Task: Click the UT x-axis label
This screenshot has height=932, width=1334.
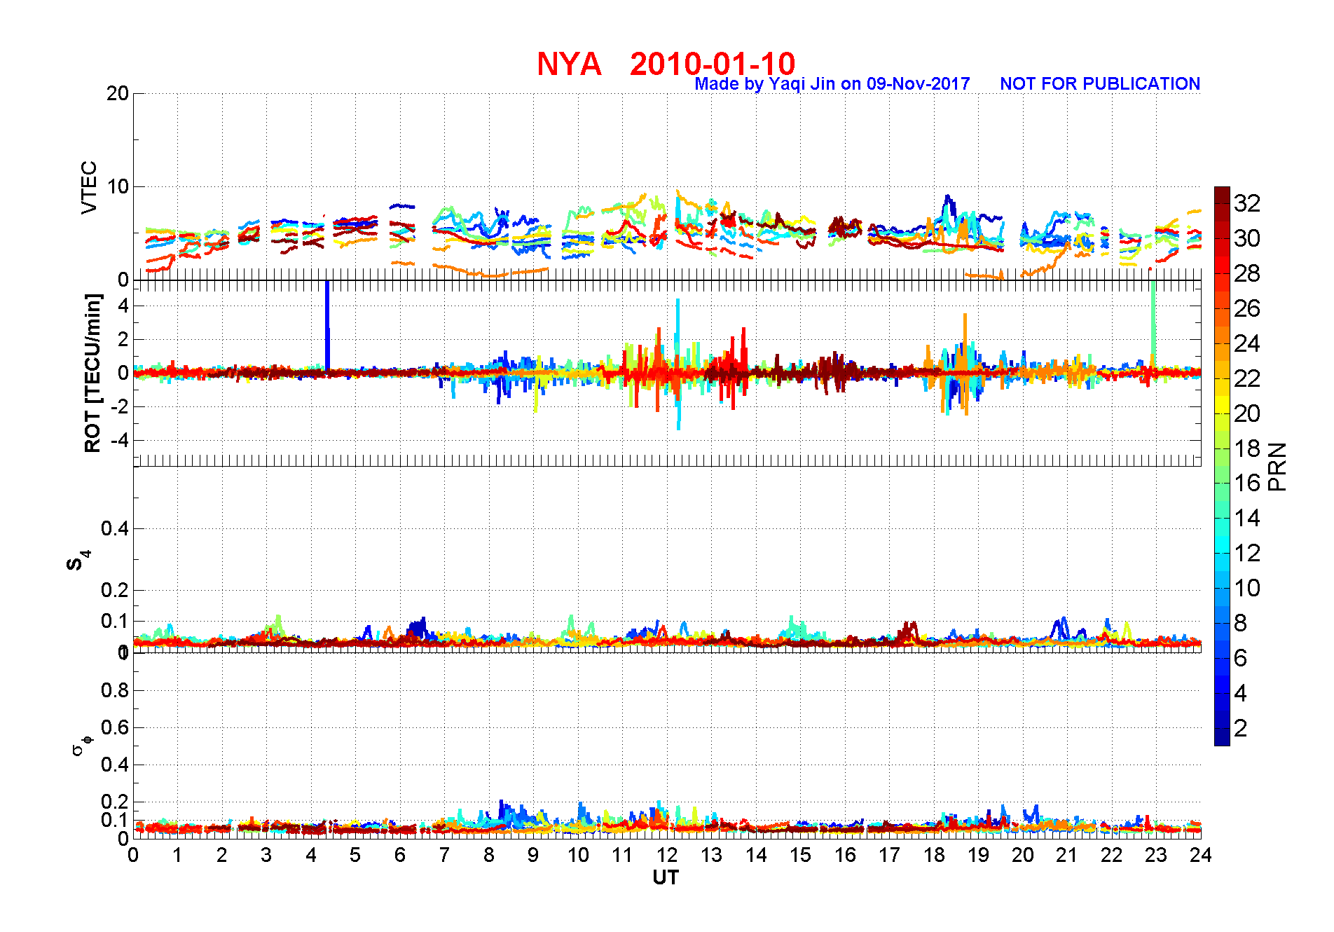Action: (x=666, y=877)
